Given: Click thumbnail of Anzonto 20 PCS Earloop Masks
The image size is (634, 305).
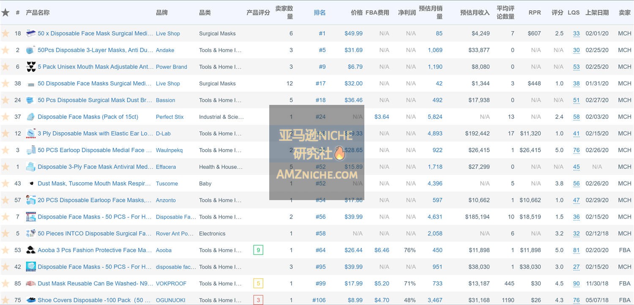Looking at the screenshot, I should (31, 200).
